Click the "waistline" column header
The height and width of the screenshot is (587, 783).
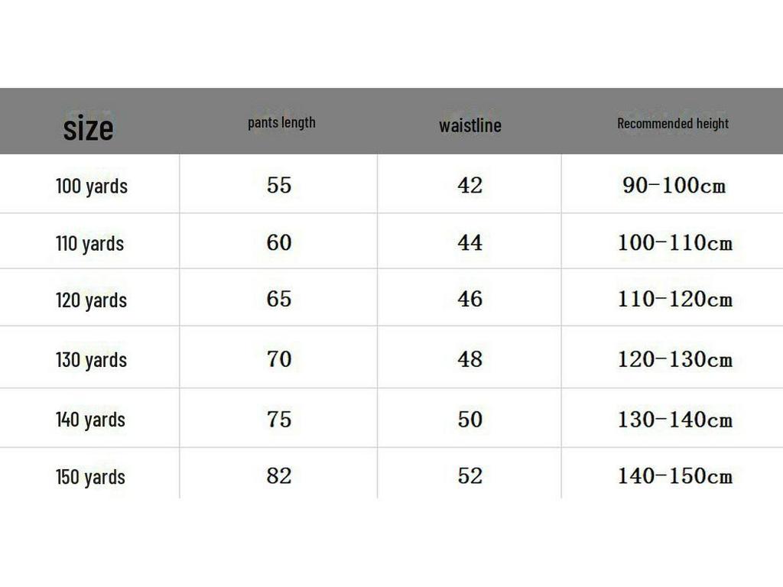click(x=469, y=125)
